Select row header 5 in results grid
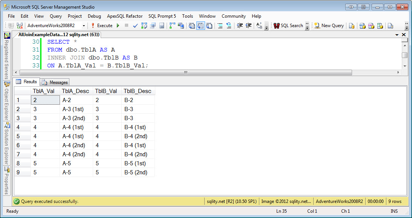 coord(23,136)
